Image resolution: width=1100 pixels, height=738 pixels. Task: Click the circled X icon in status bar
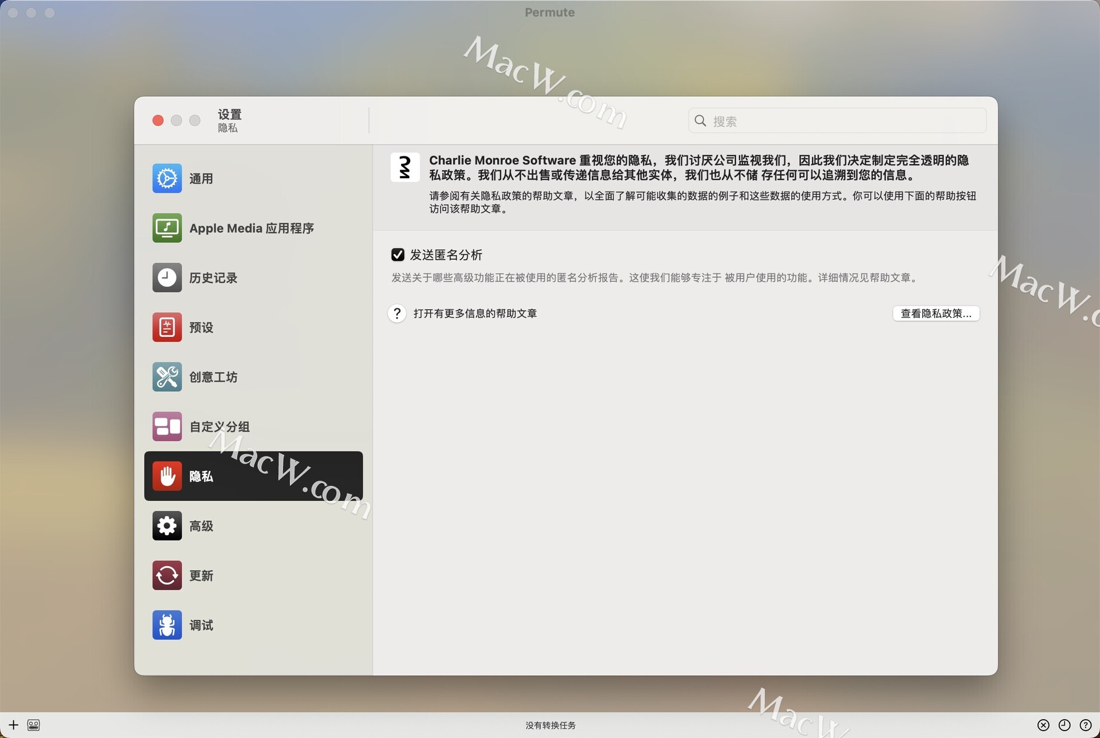(1043, 725)
